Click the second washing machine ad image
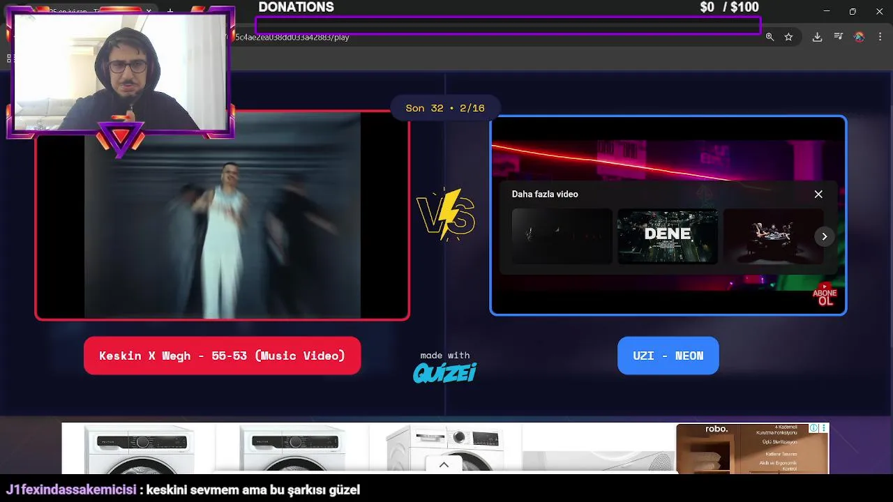893x502 pixels. pyautogui.click(x=293, y=448)
